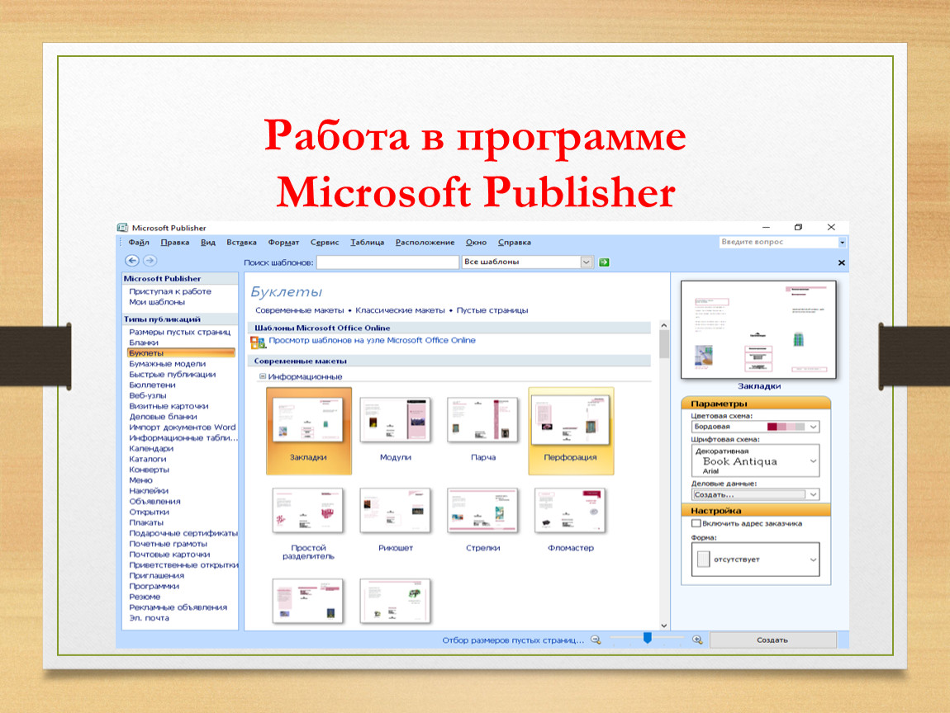The image size is (950, 713).
Task: Select the Перфорация brochure template
Action: (571, 430)
